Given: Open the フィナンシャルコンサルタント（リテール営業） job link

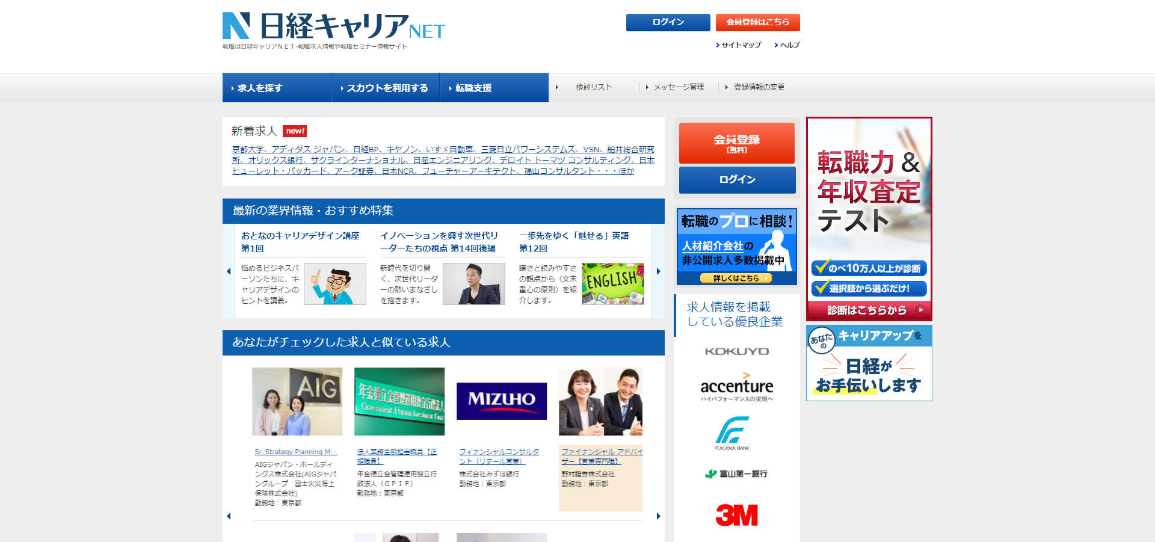Looking at the screenshot, I should (x=500, y=457).
